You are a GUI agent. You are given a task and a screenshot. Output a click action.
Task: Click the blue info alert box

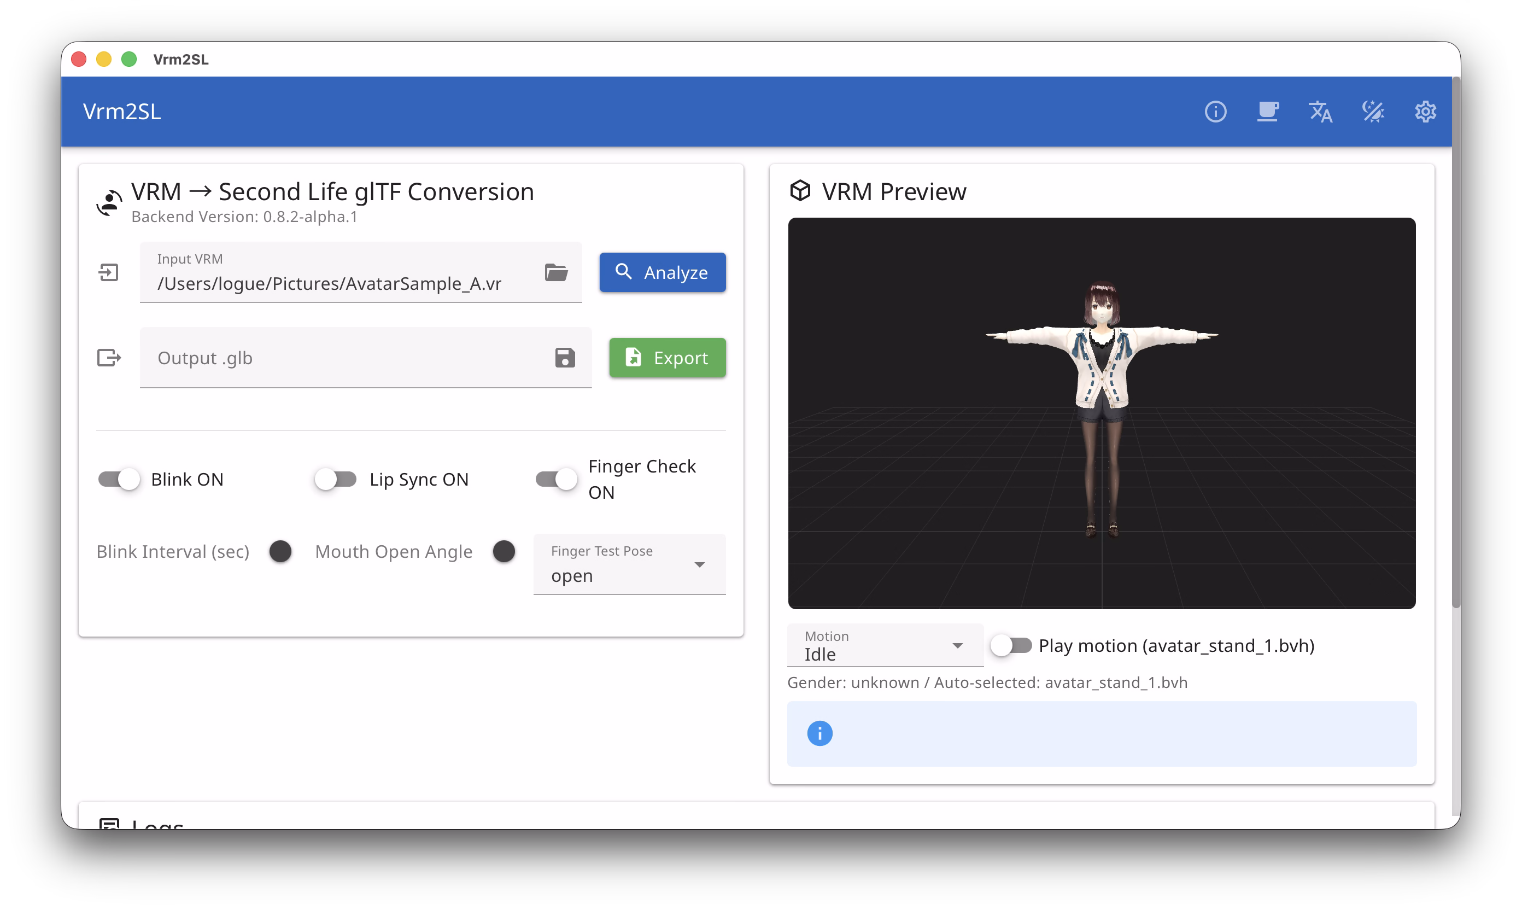coord(1102,733)
